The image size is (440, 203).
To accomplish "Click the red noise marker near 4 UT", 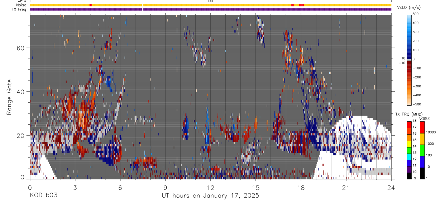I will coord(91,5).
